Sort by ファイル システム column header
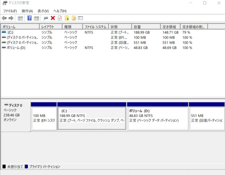Screen dimensions: 225x175 pos(96,27)
